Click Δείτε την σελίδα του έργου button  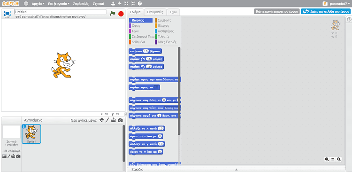tap(326, 11)
